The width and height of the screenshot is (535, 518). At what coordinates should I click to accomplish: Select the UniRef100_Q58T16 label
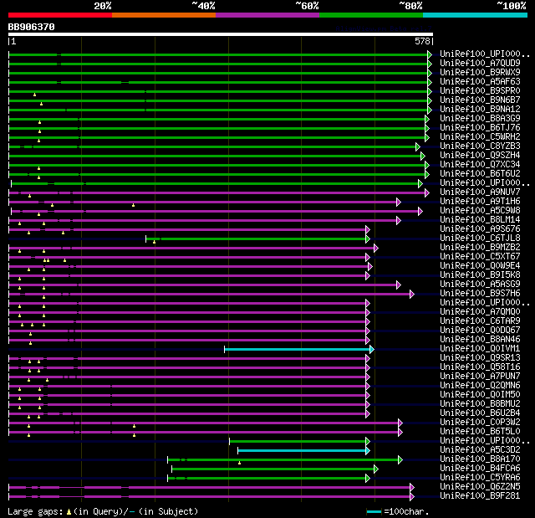click(480, 367)
